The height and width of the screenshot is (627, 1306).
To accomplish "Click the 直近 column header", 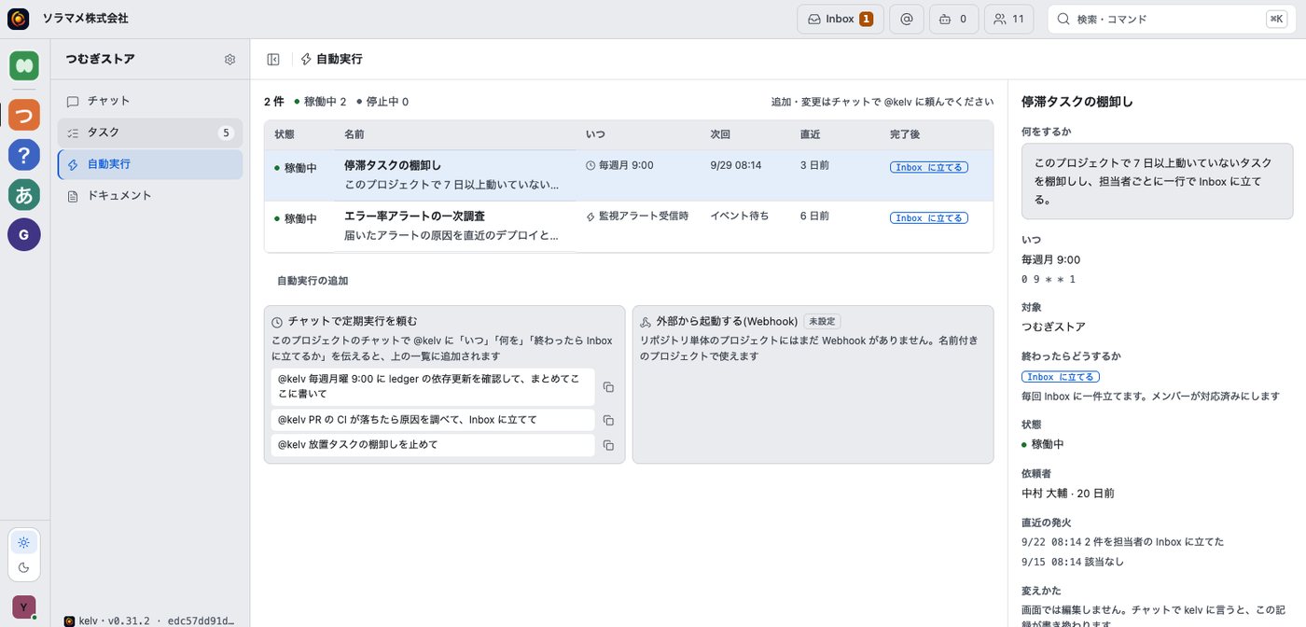I will point(811,134).
